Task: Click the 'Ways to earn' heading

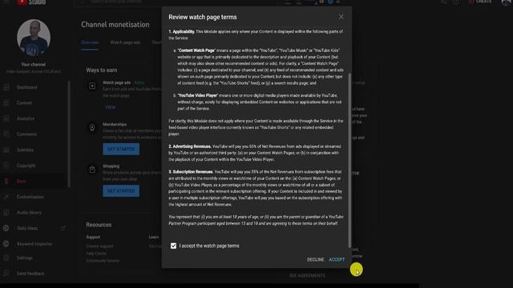Action: 102,70
